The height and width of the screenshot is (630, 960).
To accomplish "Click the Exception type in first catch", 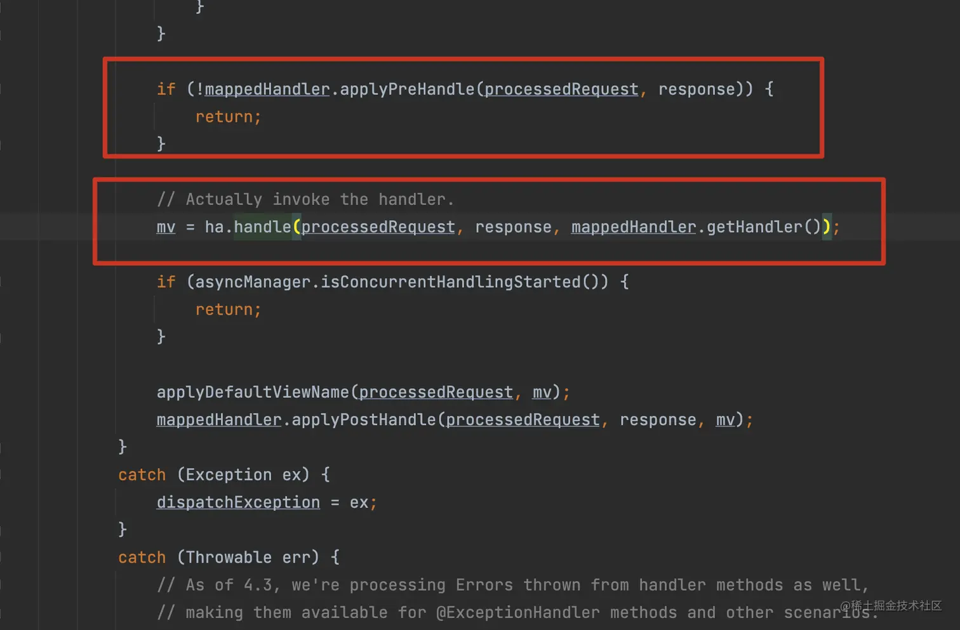I will click(x=229, y=475).
